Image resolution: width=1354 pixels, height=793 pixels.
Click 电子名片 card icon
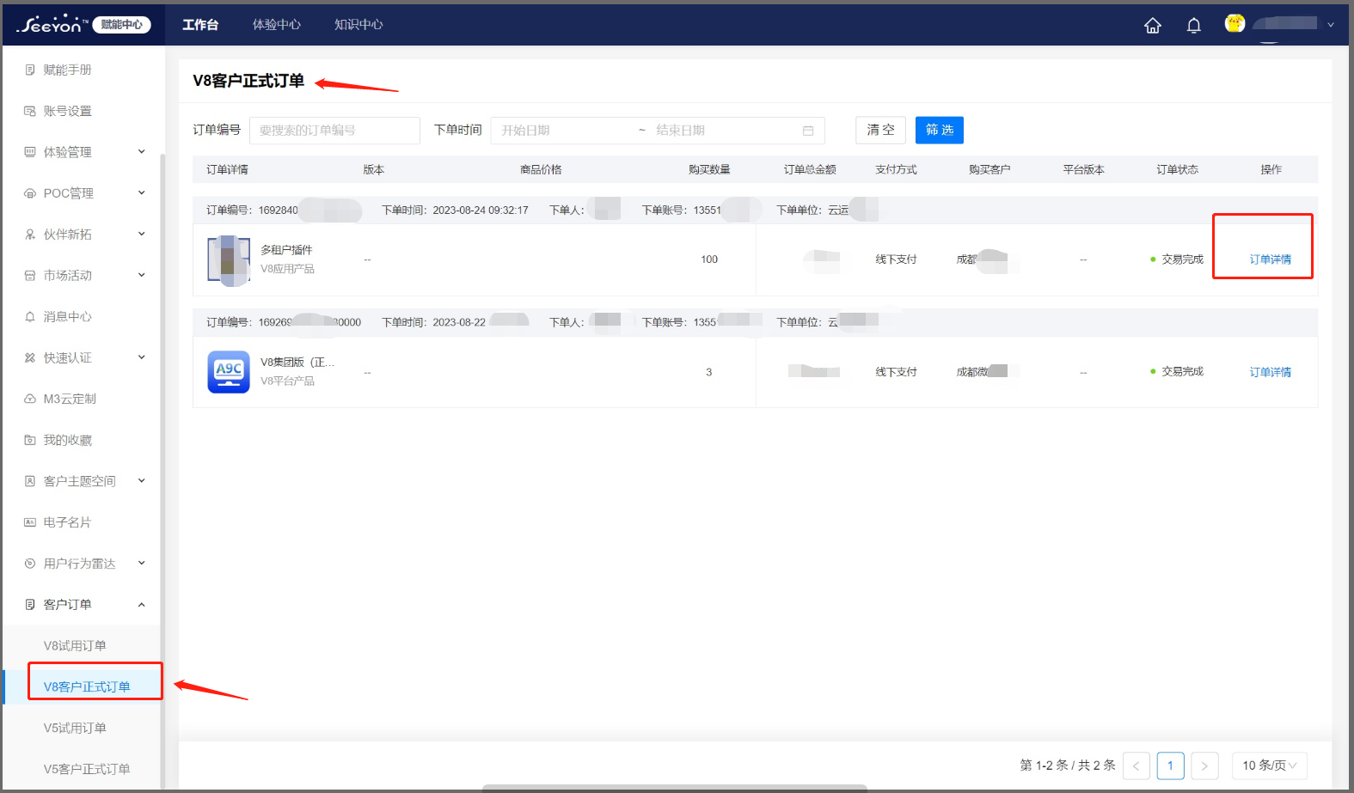click(30, 522)
